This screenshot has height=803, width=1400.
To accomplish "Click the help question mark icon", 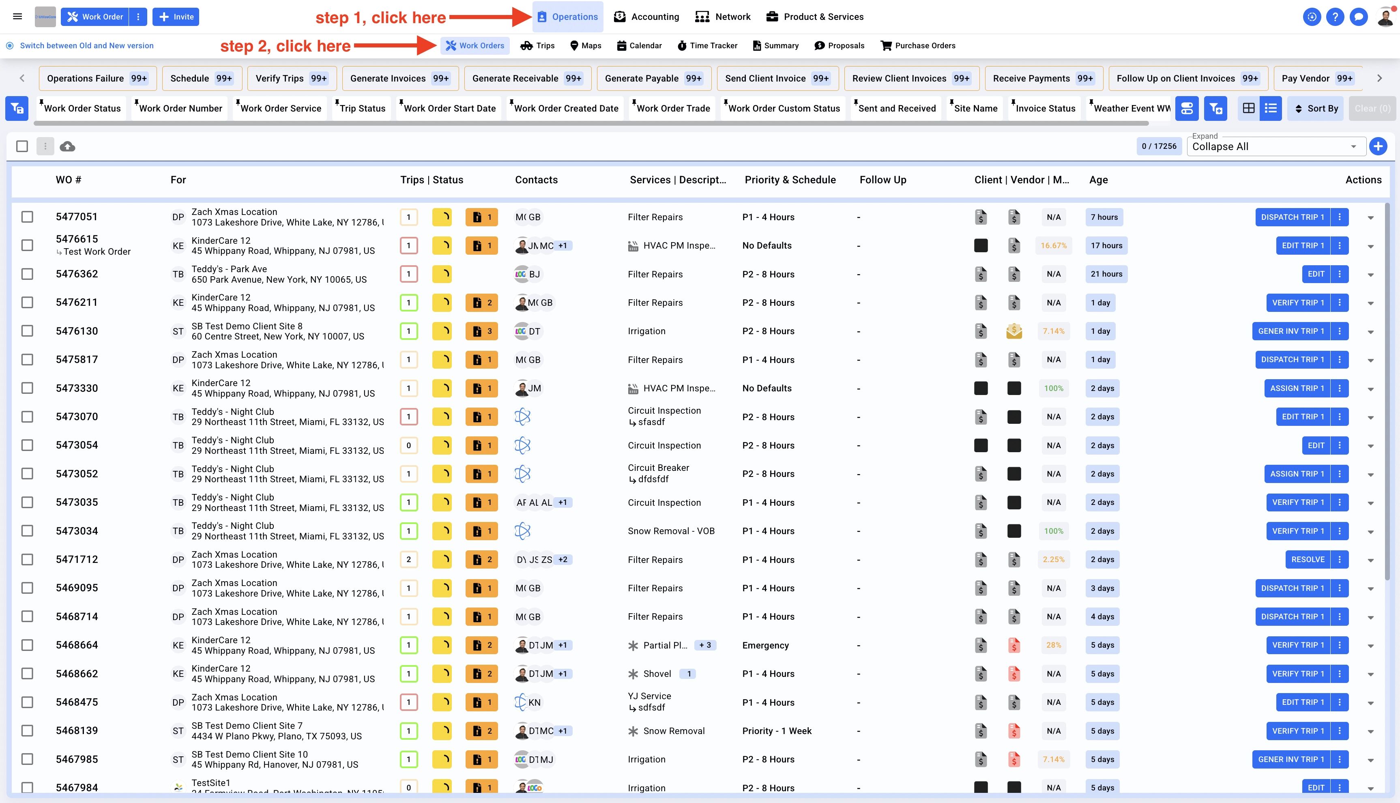I will point(1335,17).
